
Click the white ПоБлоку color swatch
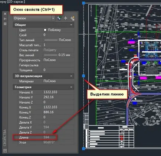tap(45, 30)
